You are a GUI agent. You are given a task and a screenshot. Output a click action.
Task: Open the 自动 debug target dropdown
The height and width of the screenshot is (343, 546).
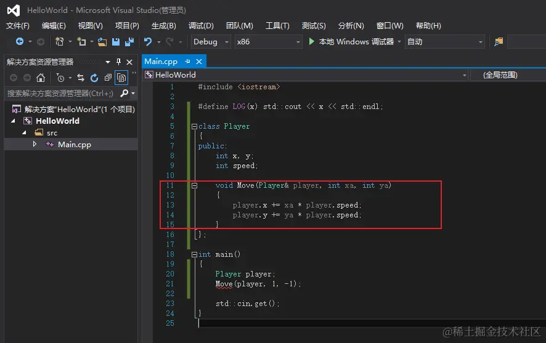[x=445, y=42]
